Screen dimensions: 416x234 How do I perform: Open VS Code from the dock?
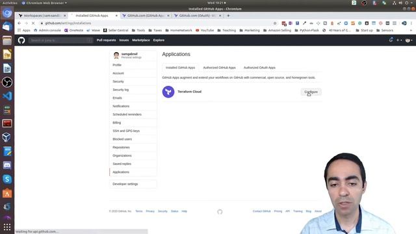click(7, 96)
